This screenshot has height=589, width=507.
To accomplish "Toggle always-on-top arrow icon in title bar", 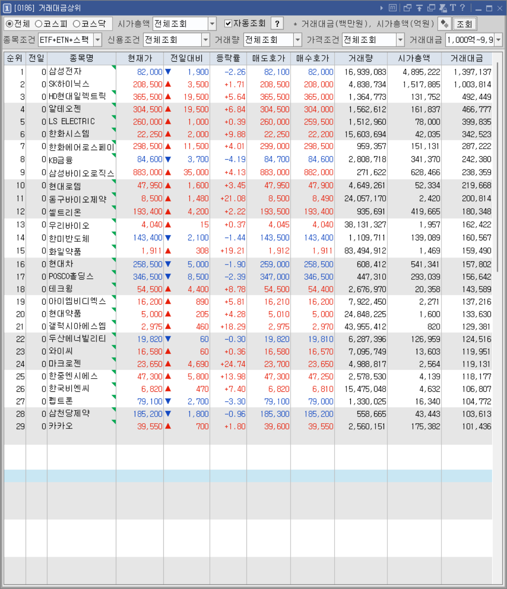I will pyautogui.click(x=419, y=8).
